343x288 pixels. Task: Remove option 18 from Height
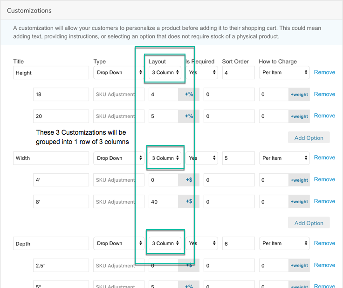[324, 94]
